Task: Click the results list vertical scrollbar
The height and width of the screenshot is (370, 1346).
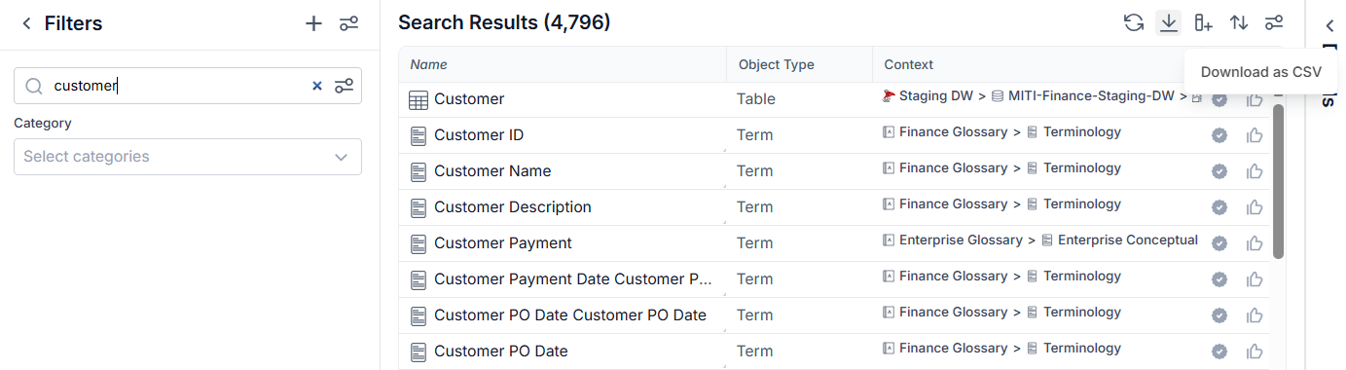Action: click(x=1278, y=180)
